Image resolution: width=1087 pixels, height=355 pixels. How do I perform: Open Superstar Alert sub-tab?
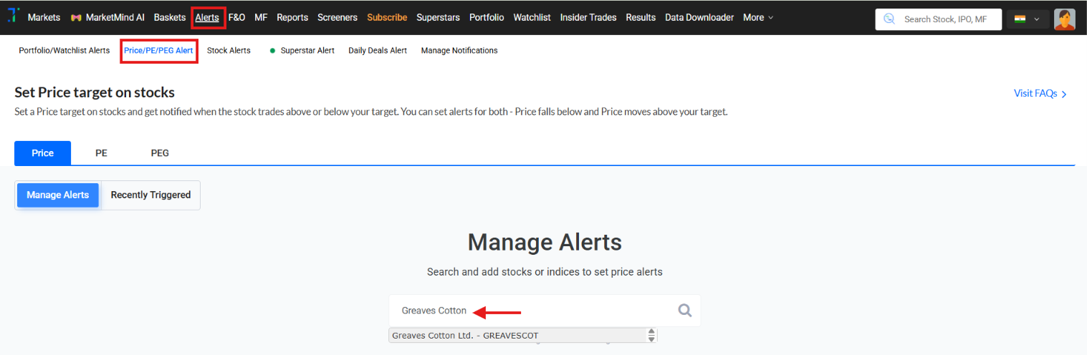pyautogui.click(x=307, y=51)
